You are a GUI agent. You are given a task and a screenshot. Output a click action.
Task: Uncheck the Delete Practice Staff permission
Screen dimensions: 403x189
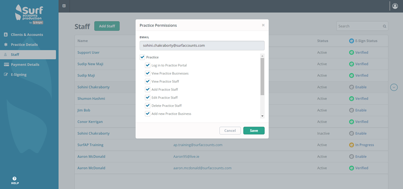(148, 106)
